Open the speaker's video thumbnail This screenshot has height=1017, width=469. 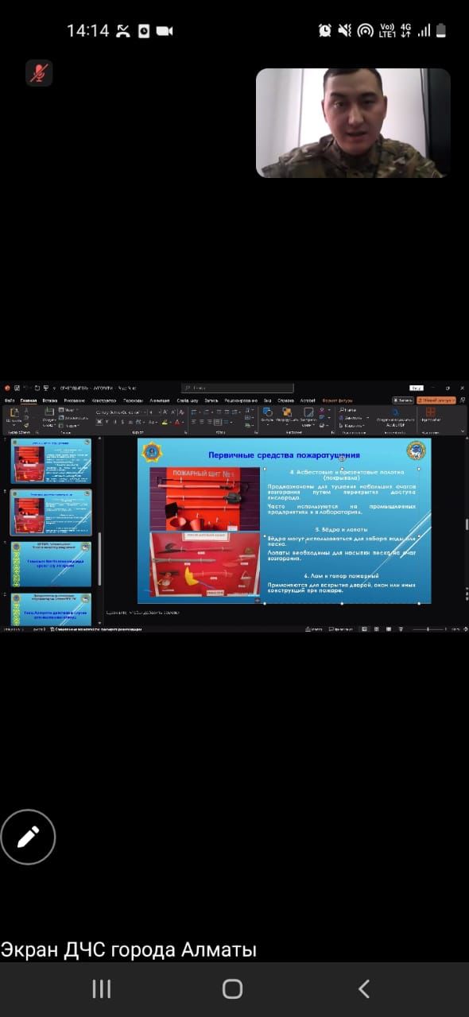point(353,123)
